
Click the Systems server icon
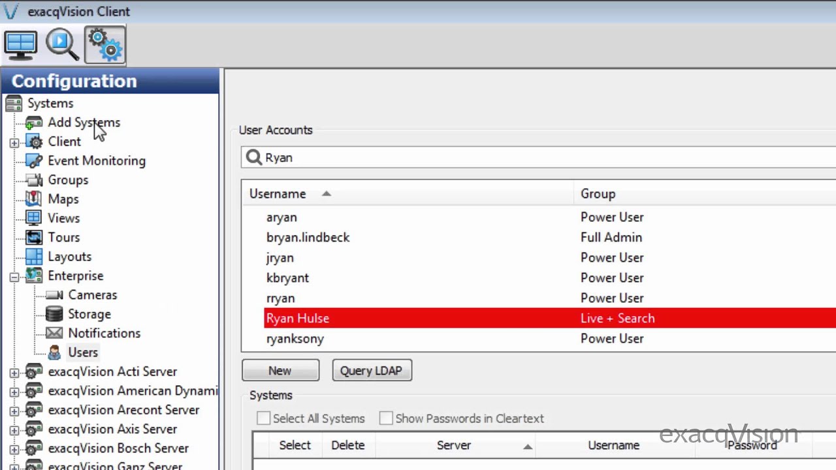(x=14, y=103)
